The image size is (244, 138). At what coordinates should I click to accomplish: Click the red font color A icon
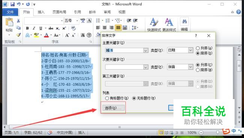pos(47,35)
